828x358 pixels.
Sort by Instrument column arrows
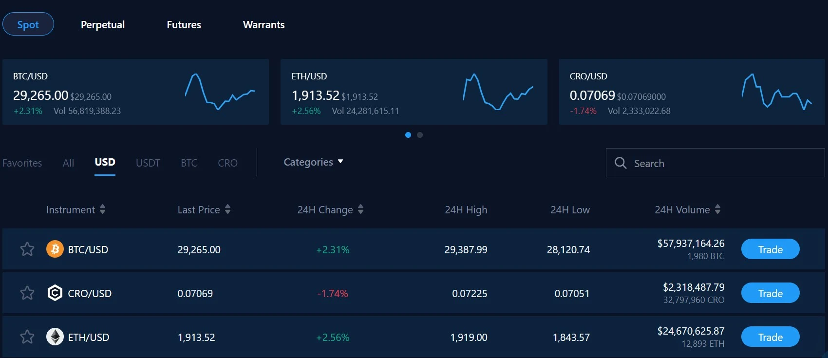pos(102,209)
